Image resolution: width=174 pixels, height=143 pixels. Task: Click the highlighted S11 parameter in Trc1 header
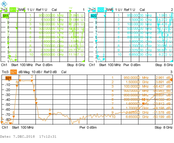13,10
